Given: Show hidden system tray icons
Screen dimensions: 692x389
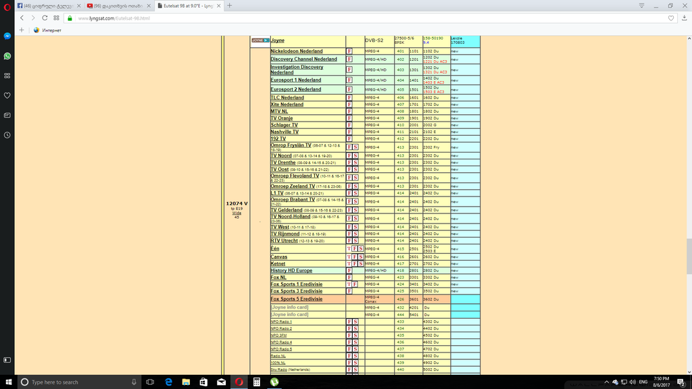Looking at the screenshot, I should tap(606, 382).
